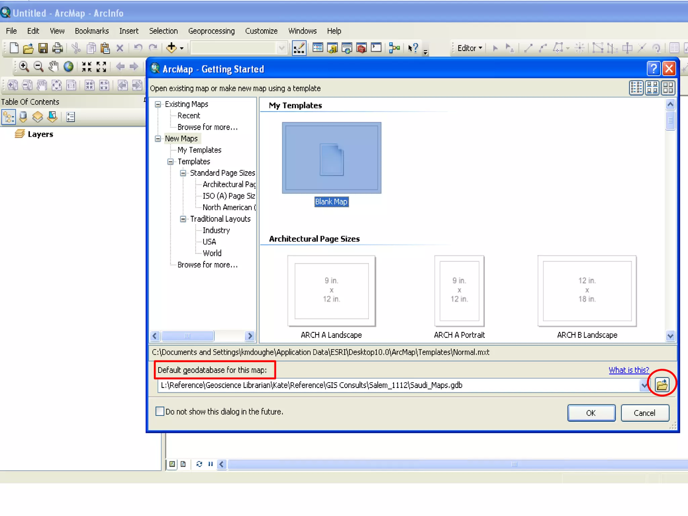Check 'Do not show this dialog' box

(x=160, y=411)
